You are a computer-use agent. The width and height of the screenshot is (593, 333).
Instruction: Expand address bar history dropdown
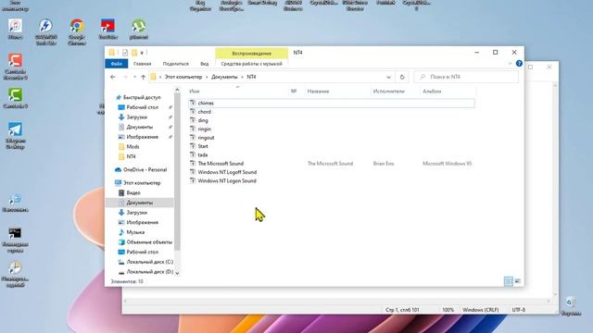[x=388, y=77]
